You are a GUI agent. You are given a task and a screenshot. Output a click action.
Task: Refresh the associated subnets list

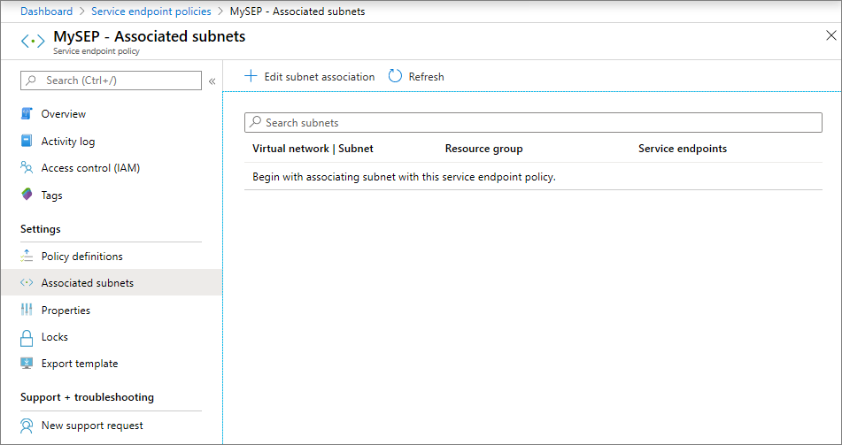point(416,77)
